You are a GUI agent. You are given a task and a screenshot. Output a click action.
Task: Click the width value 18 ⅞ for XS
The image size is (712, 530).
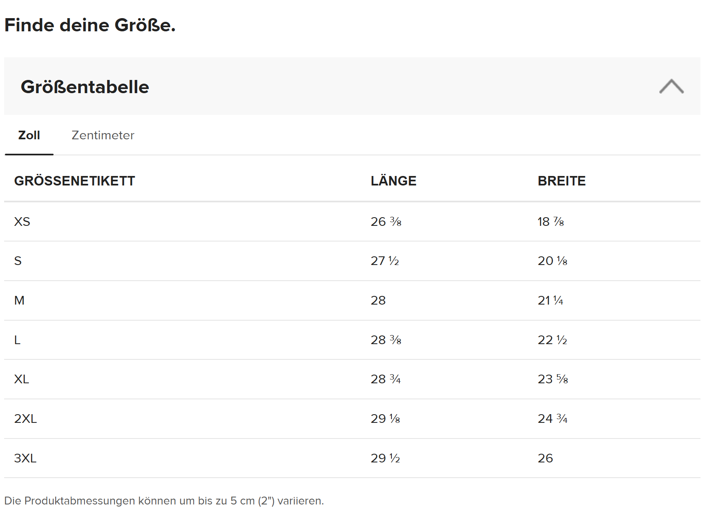point(550,221)
